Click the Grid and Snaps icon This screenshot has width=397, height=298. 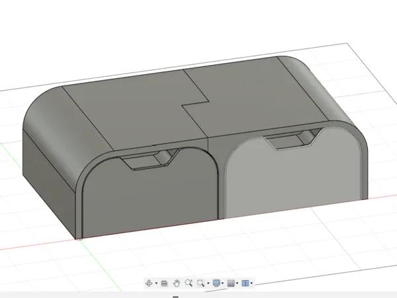(231, 283)
